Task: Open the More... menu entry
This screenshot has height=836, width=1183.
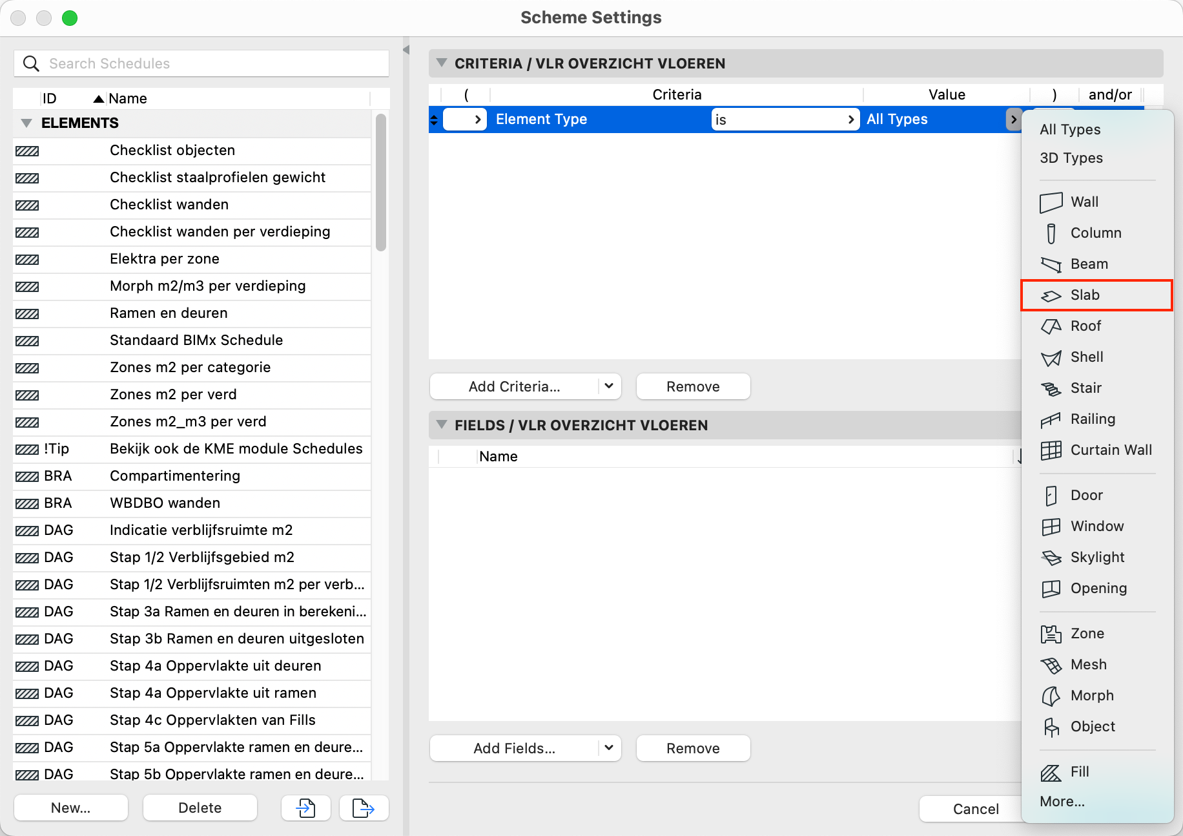Action: pos(1062,801)
